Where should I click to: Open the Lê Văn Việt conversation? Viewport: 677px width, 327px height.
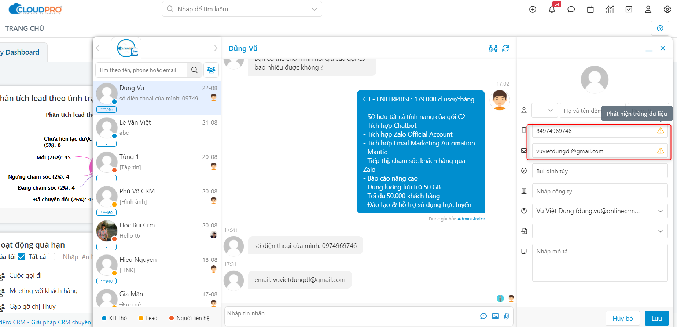click(157, 132)
